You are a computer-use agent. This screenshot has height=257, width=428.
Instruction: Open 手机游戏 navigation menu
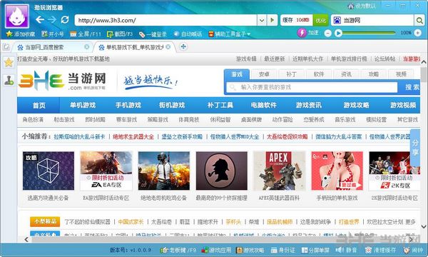click(128, 105)
